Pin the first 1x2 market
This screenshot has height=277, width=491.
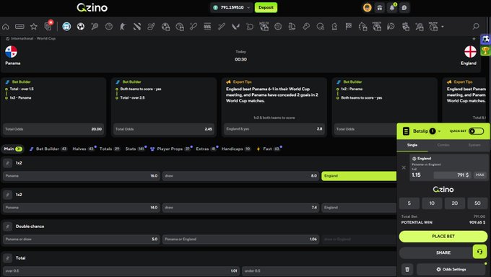pos(8,163)
